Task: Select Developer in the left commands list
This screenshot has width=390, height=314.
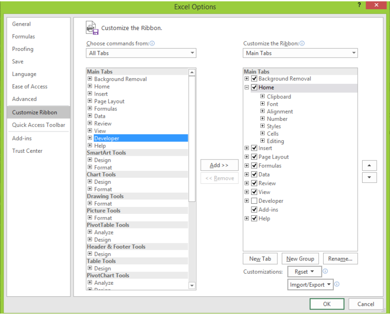Action: pyautogui.click(x=141, y=138)
